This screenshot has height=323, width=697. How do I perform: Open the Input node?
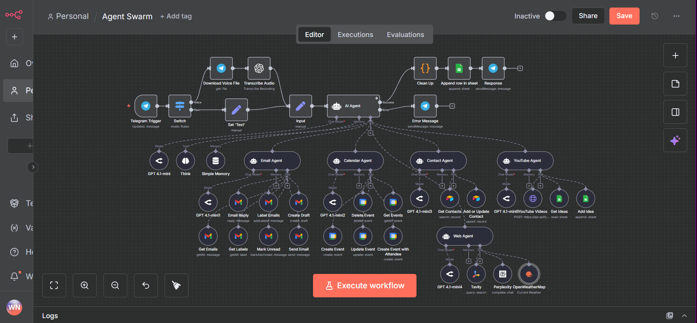tap(301, 106)
